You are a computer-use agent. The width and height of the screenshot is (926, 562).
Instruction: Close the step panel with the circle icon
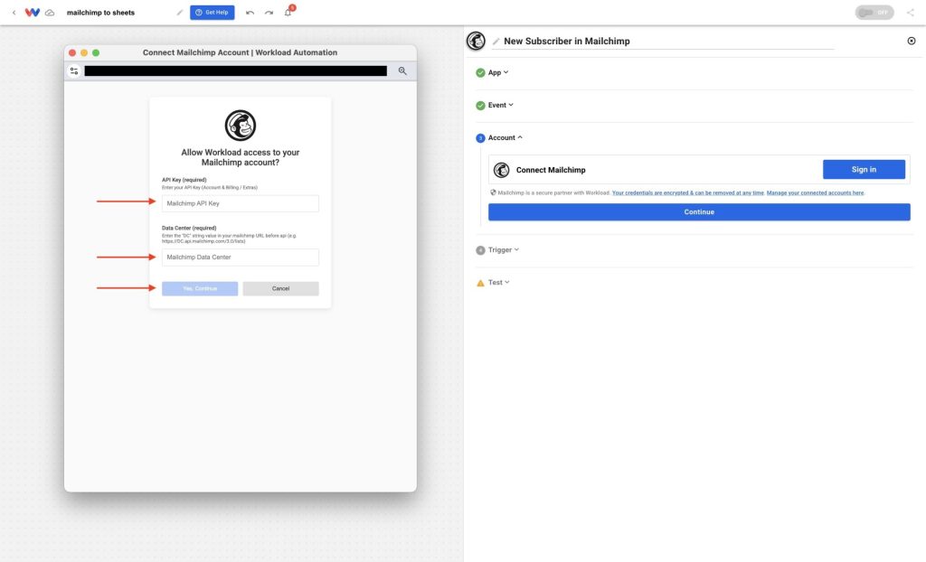pos(912,41)
